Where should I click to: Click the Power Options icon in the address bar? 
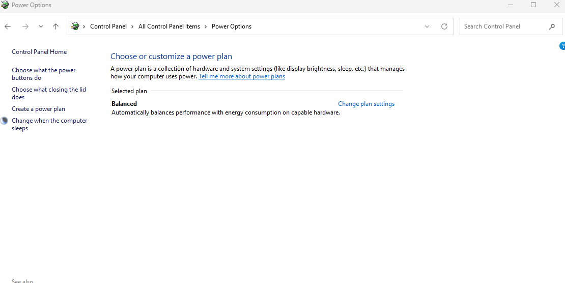[x=75, y=26]
